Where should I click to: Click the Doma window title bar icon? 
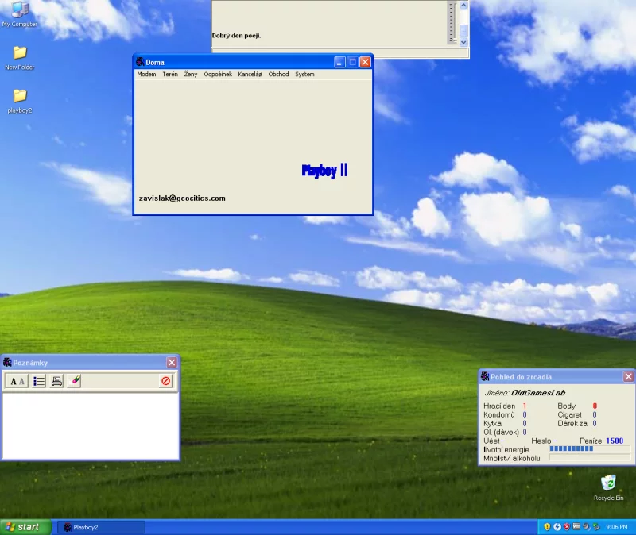(x=140, y=62)
